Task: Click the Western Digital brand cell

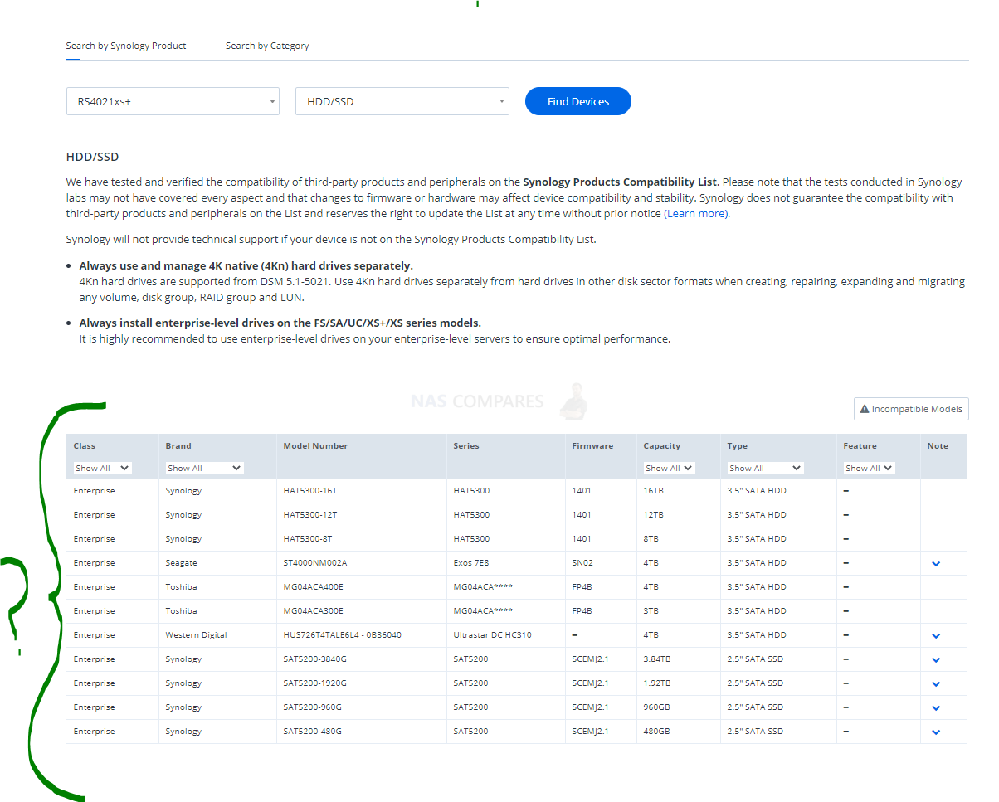Action: click(x=197, y=635)
